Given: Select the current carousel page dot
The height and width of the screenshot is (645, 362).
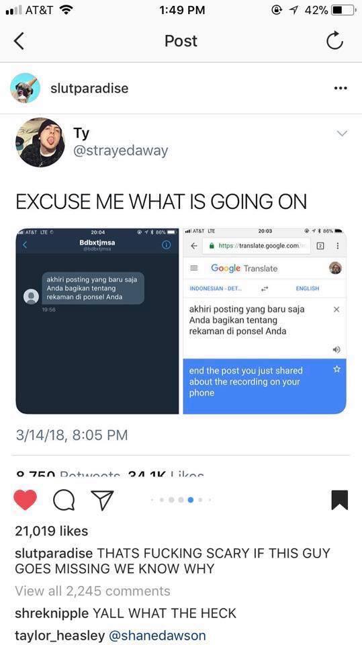Looking at the screenshot, I should [x=191, y=500].
